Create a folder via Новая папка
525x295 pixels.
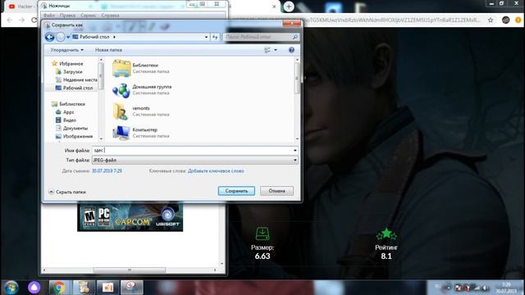coord(108,50)
